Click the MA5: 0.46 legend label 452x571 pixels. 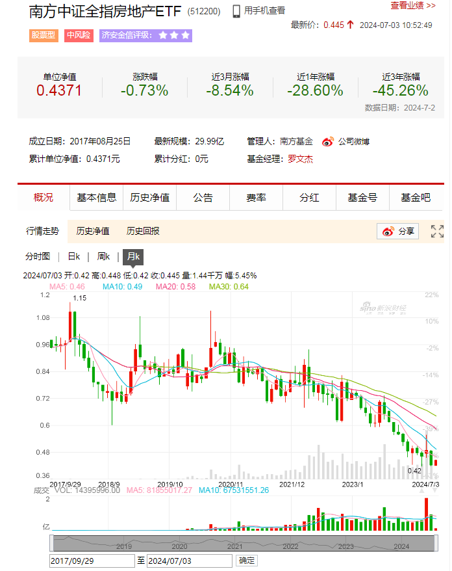pos(67,287)
